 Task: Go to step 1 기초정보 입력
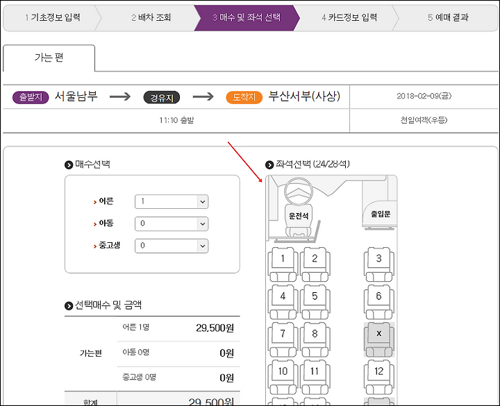click(x=53, y=17)
